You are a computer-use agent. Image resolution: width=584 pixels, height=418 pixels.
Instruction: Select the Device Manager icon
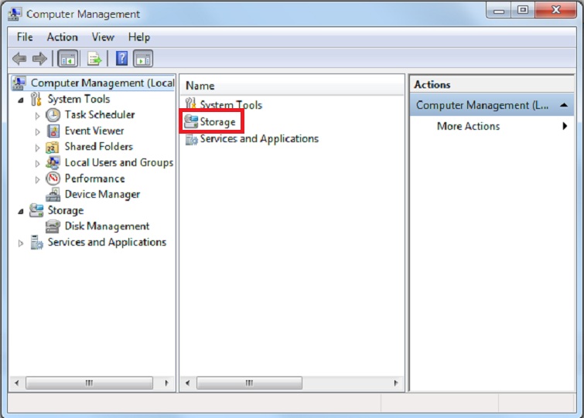pyautogui.click(x=53, y=195)
